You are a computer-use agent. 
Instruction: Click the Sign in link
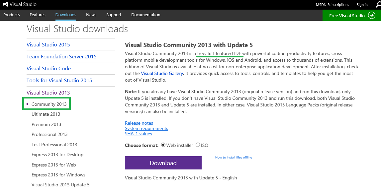point(362,5)
